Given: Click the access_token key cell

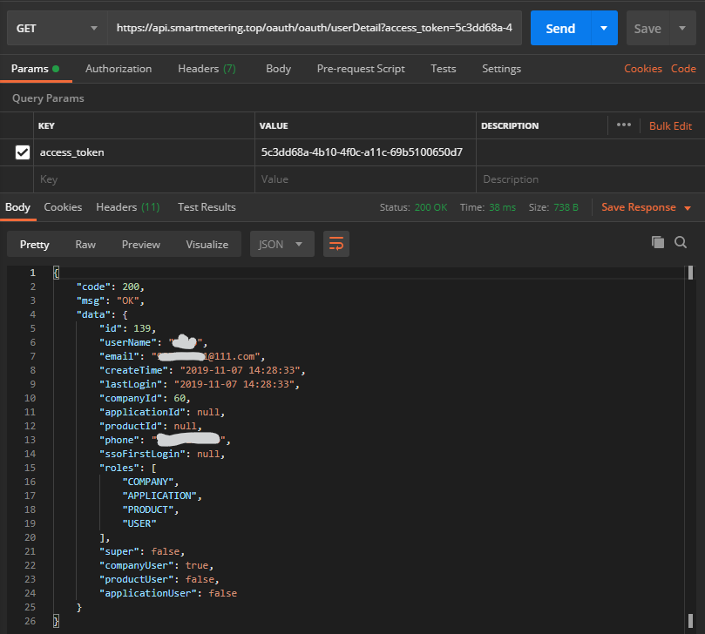Looking at the screenshot, I should tap(144, 152).
